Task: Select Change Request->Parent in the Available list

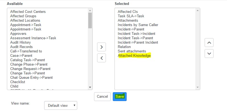Action: pyautogui.click(x=30, y=69)
